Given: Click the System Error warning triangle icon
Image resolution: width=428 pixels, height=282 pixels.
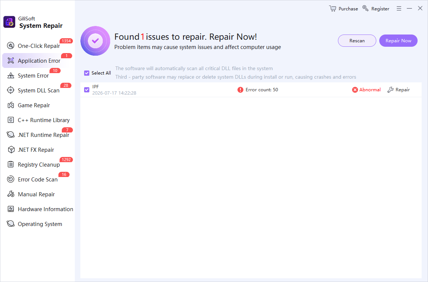Looking at the screenshot, I should (11, 75).
